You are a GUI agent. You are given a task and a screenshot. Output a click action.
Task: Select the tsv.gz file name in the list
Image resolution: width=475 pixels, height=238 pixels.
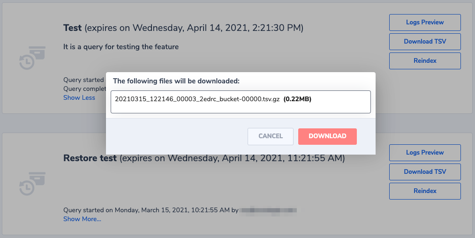197,99
